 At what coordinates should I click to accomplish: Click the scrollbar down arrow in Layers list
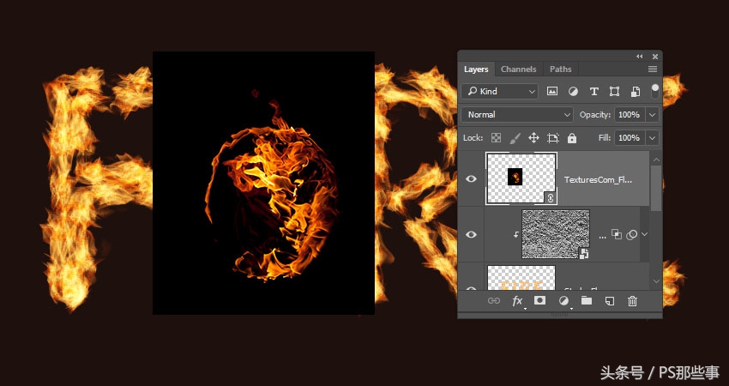656,281
